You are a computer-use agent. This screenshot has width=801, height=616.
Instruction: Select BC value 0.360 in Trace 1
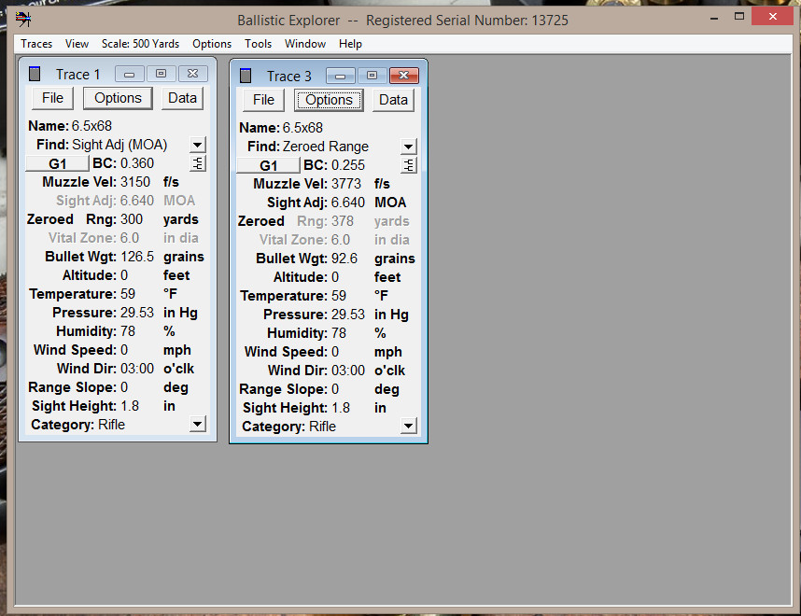137,163
